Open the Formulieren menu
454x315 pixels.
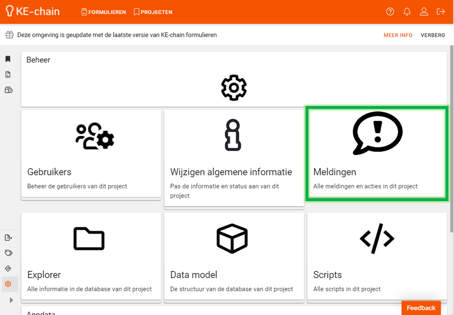click(x=104, y=12)
